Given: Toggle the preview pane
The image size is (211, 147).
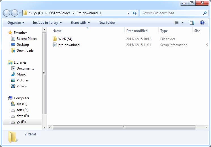Looking at the screenshot, I should coord(192,23).
